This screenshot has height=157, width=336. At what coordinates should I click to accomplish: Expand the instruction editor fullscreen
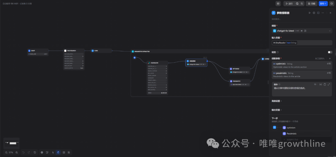pyautogui.click(x=329, y=84)
